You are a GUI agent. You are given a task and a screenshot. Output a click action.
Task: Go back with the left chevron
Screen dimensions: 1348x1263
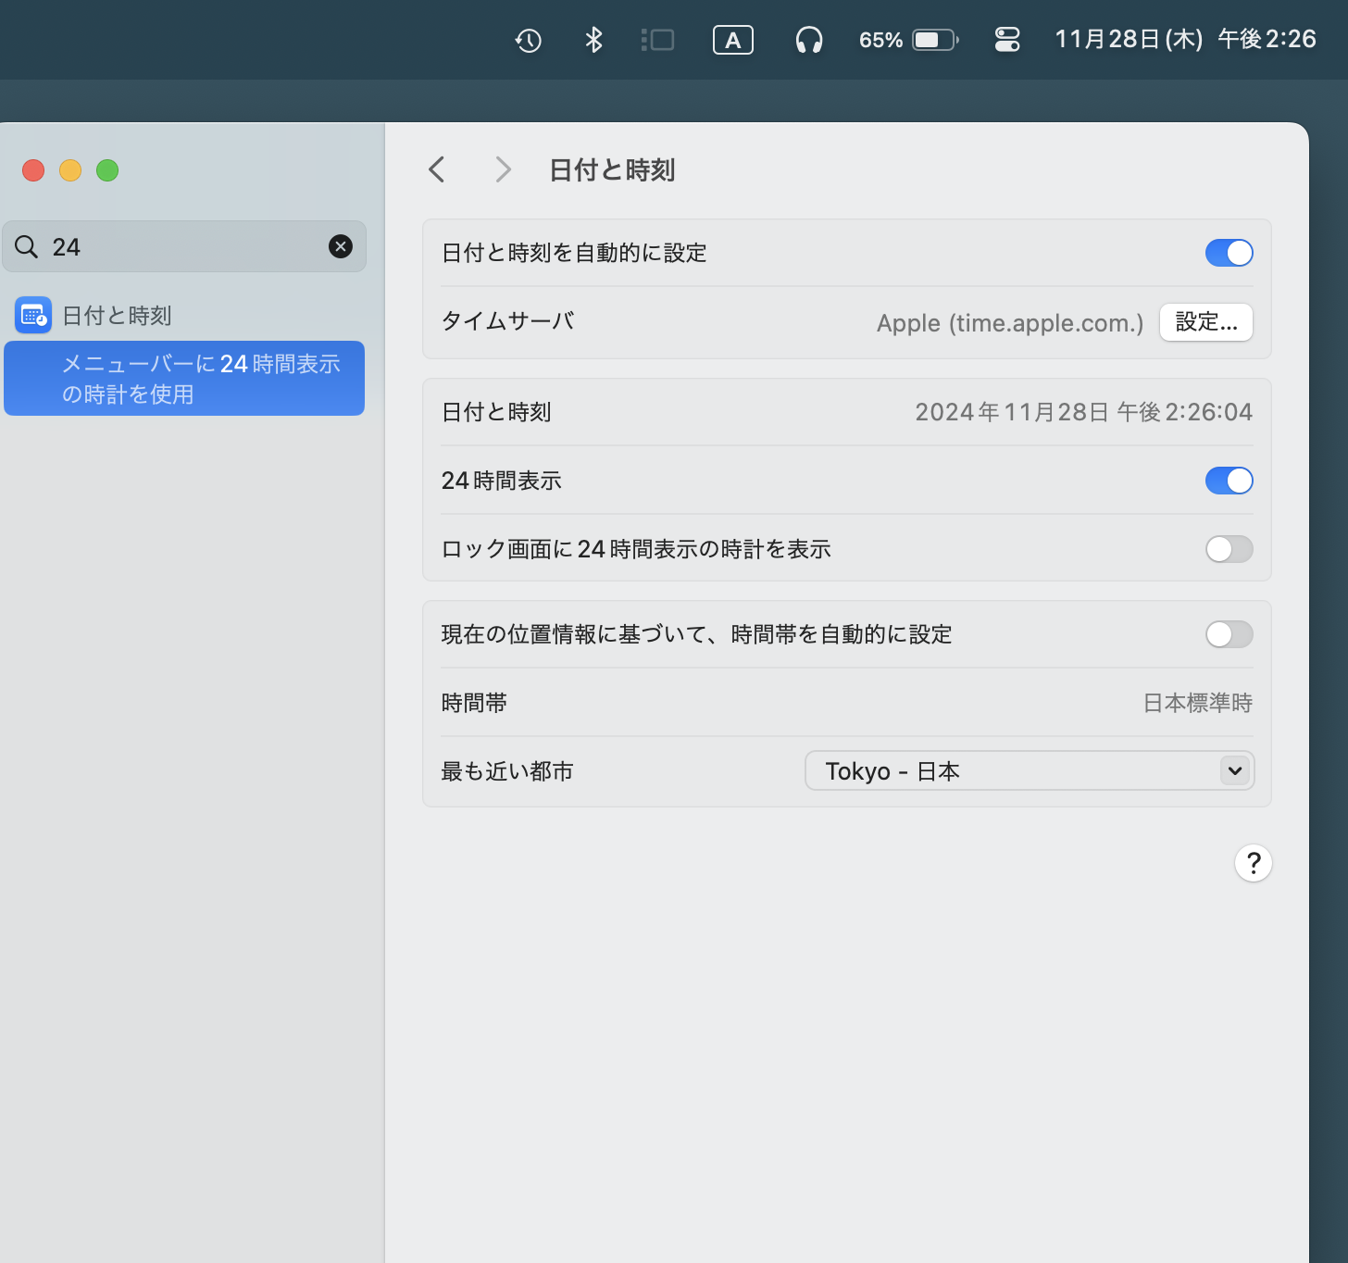click(437, 169)
